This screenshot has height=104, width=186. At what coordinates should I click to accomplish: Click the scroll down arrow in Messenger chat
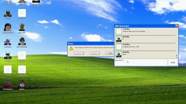pos(177,57)
